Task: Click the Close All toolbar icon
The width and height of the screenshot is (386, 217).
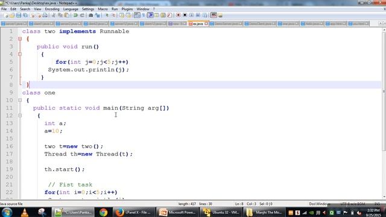Action: (x=39, y=15)
